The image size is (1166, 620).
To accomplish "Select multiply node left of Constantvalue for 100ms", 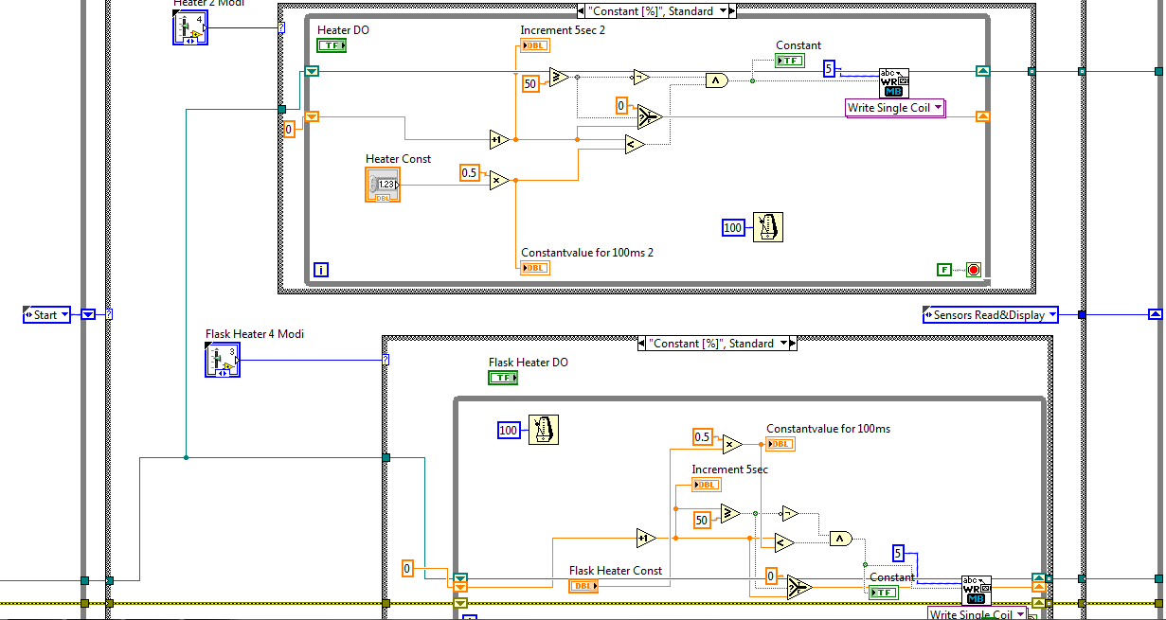I will click(x=731, y=443).
